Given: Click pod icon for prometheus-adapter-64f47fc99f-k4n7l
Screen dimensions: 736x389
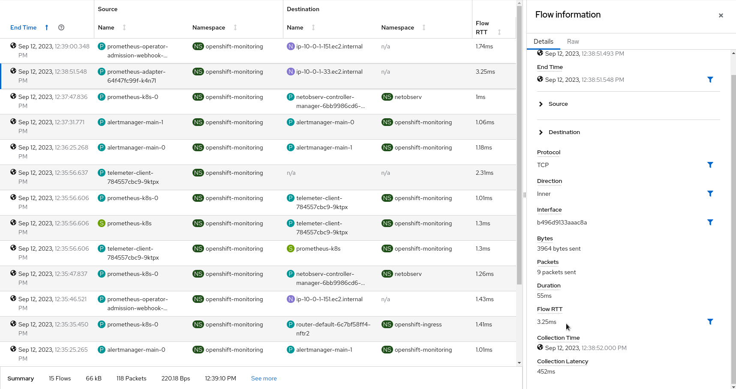Looking at the screenshot, I should [x=102, y=72].
